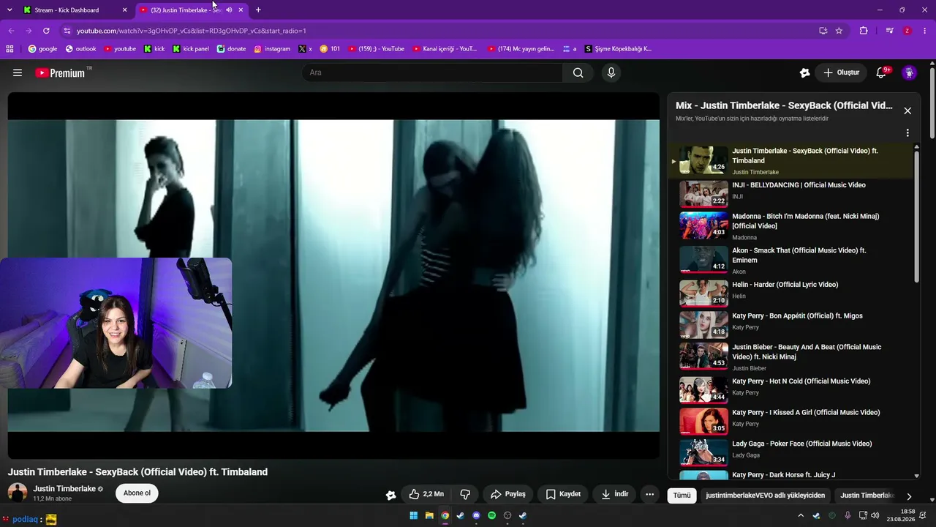Open a new browser tab
Image resolution: width=936 pixels, height=527 pixels.
pyautogui.click(x=258, y=10)
